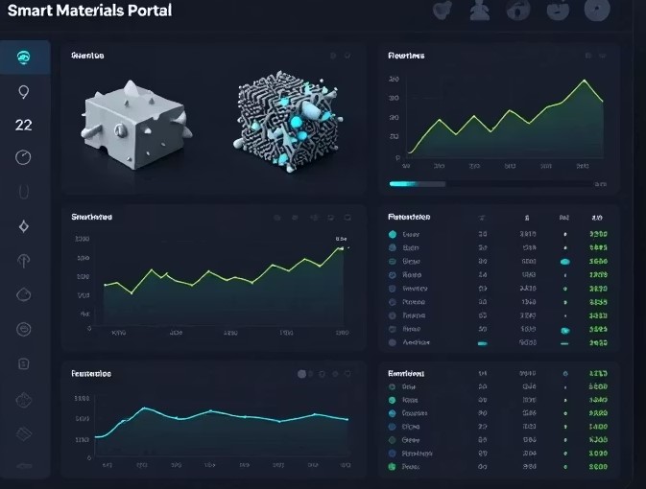Click the last data point on the green line chart
The image size is (646, 489).
(x=343, y=248)
